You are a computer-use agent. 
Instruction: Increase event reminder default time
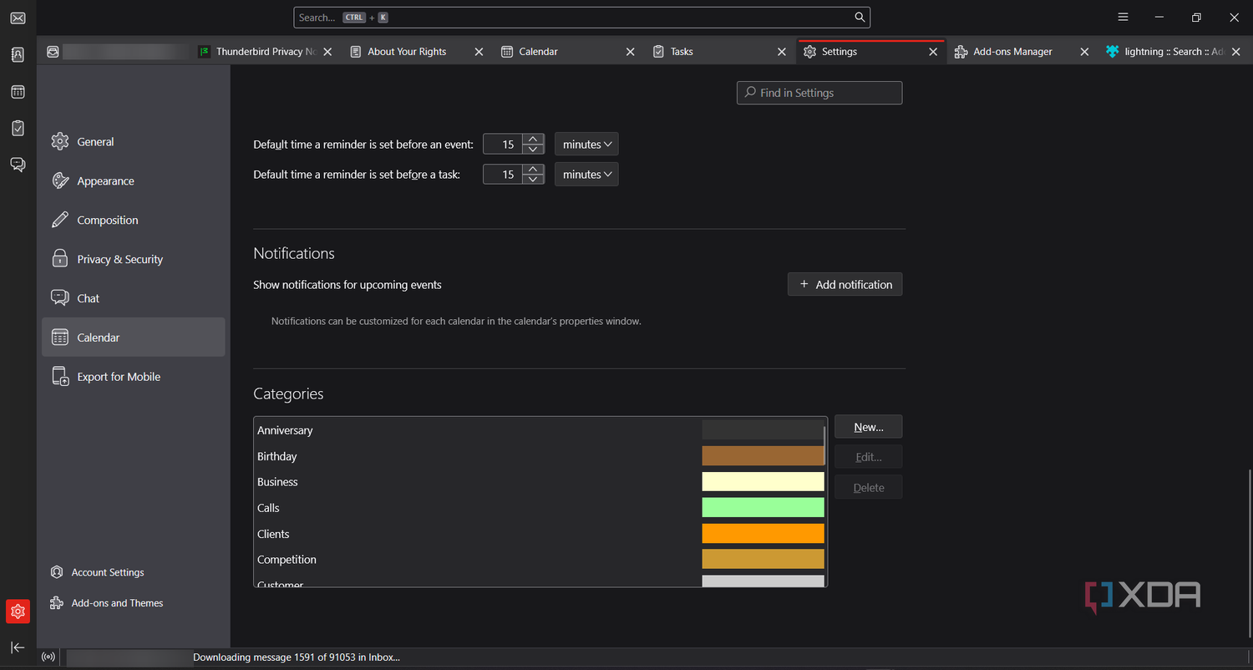(x=533, y=139)
